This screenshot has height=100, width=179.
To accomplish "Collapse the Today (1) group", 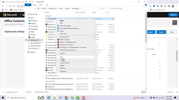I will click(x=45, y=16).
